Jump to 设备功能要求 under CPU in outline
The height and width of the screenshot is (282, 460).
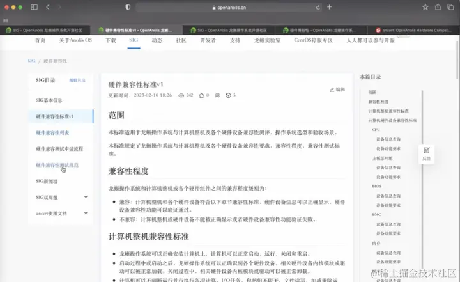coord(388,149)
